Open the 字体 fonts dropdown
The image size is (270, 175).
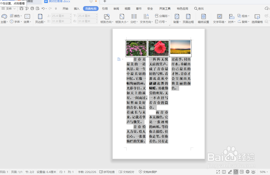tap(16, 22)
